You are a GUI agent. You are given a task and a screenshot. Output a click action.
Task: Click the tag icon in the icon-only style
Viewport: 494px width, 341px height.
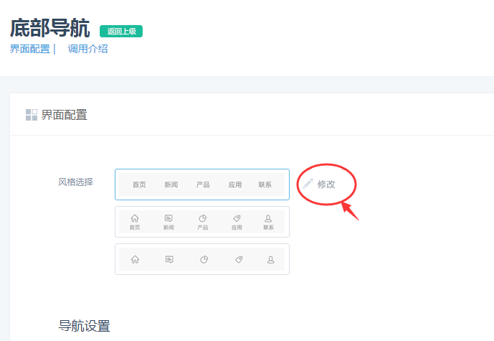[237, 259]
